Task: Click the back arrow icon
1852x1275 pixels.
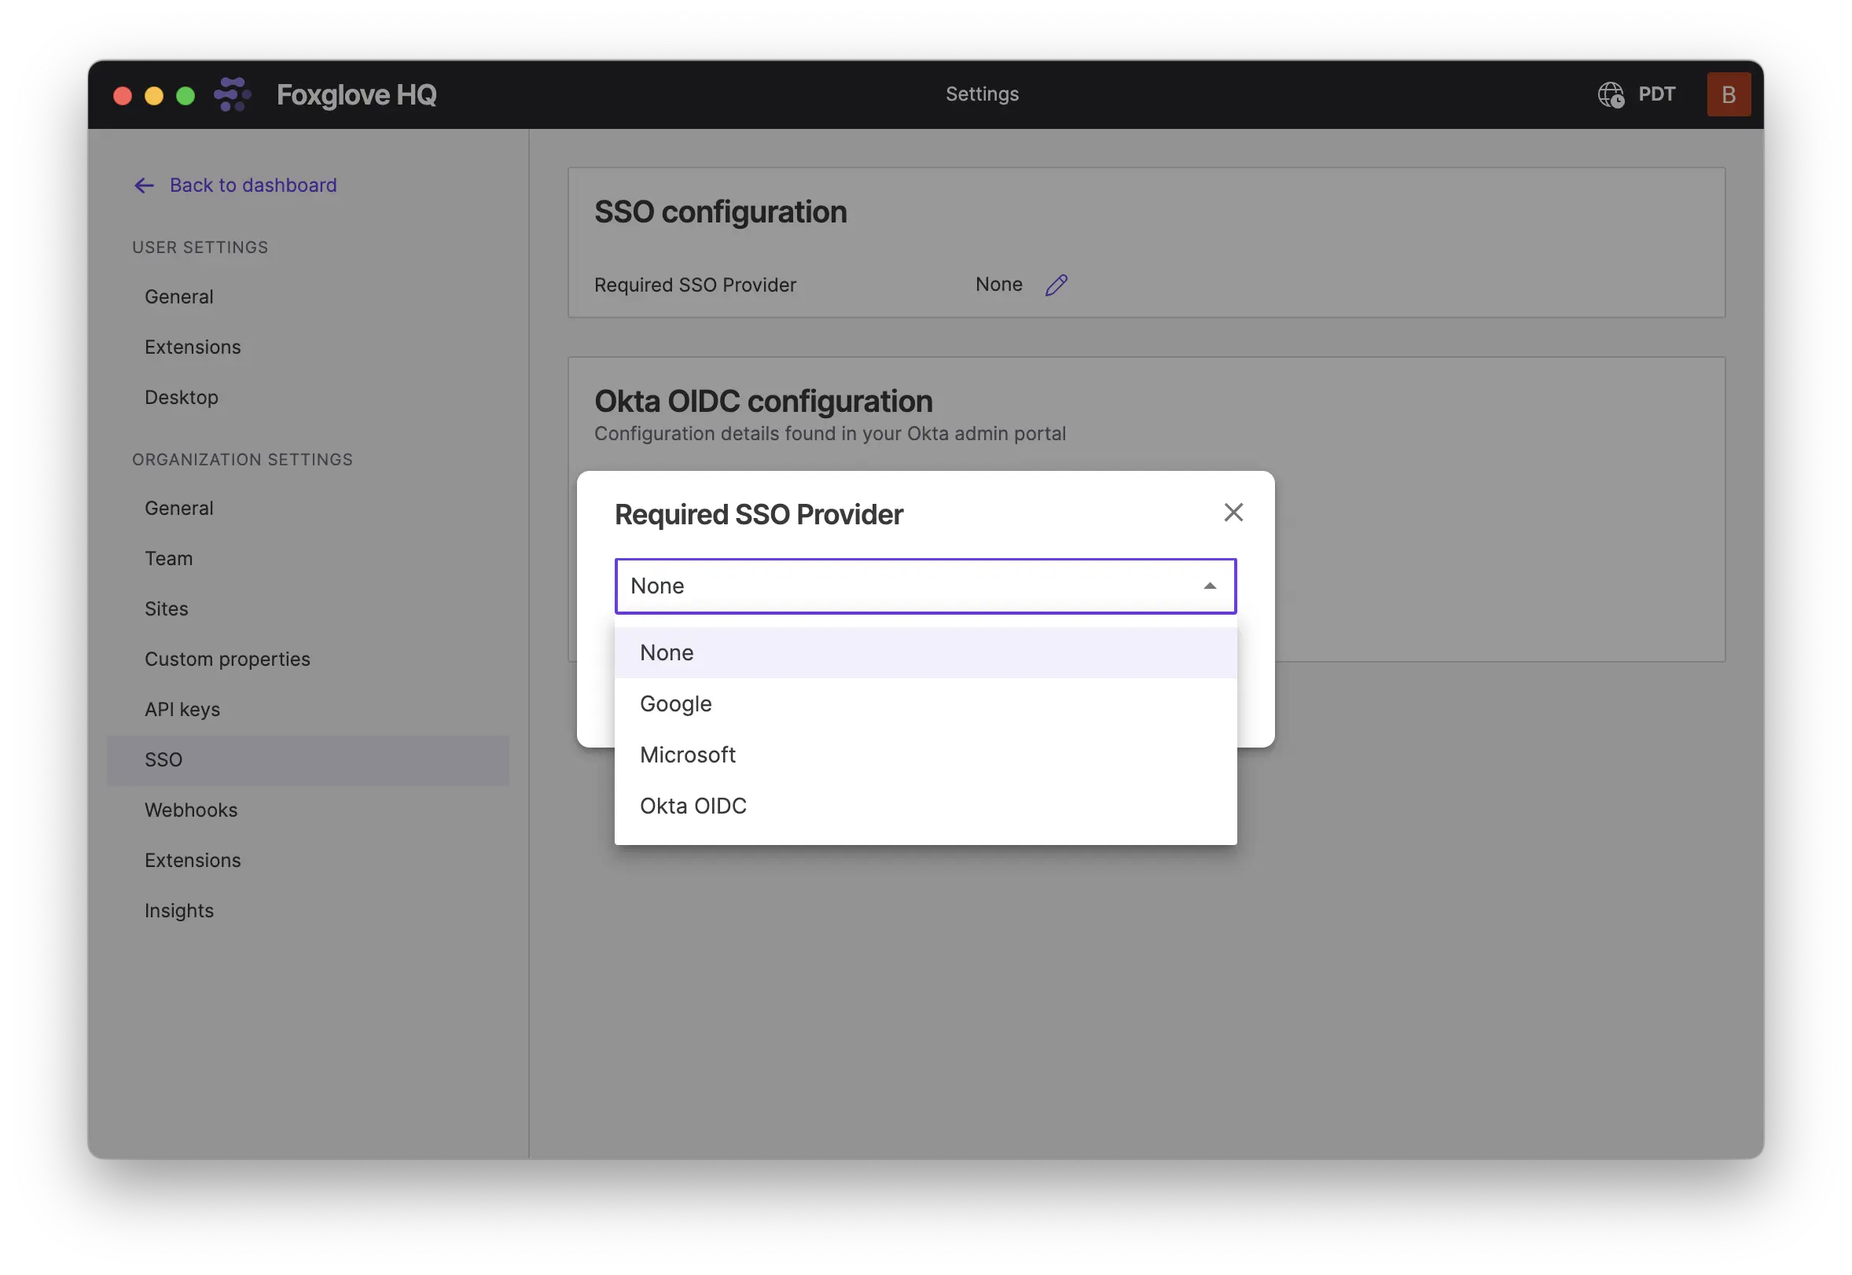Action: click(144, 186)
